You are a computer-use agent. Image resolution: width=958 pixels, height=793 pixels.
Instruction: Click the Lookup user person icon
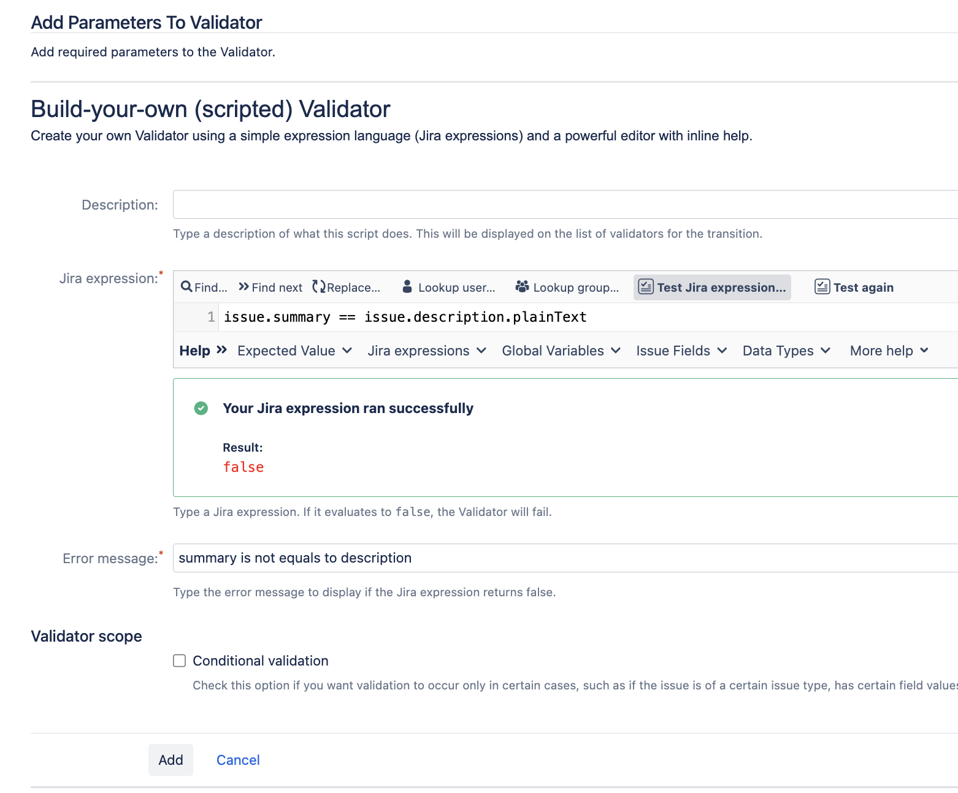407,287
